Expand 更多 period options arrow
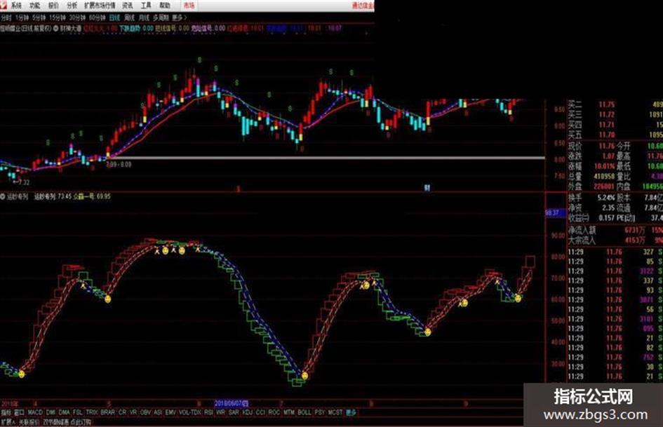The width and height of the screenshot is (663, 427). point(180,18)
